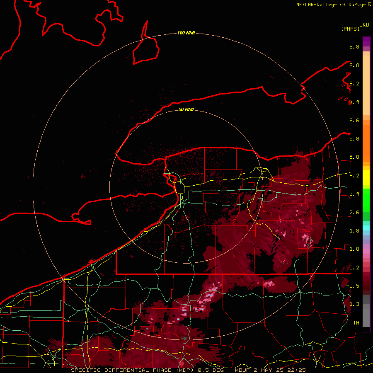Select the 3.4 value on color scale
This screenshot has width=373, height=373.
pos(354,194)
